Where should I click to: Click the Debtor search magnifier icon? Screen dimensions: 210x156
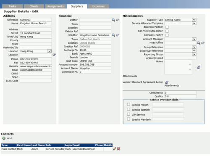point(113,20)
